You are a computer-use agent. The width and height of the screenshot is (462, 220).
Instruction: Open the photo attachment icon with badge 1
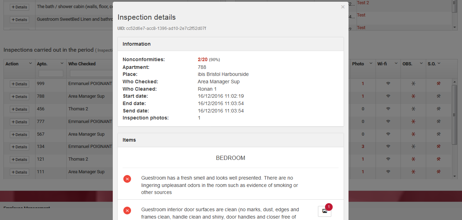[x=324, y=211]
